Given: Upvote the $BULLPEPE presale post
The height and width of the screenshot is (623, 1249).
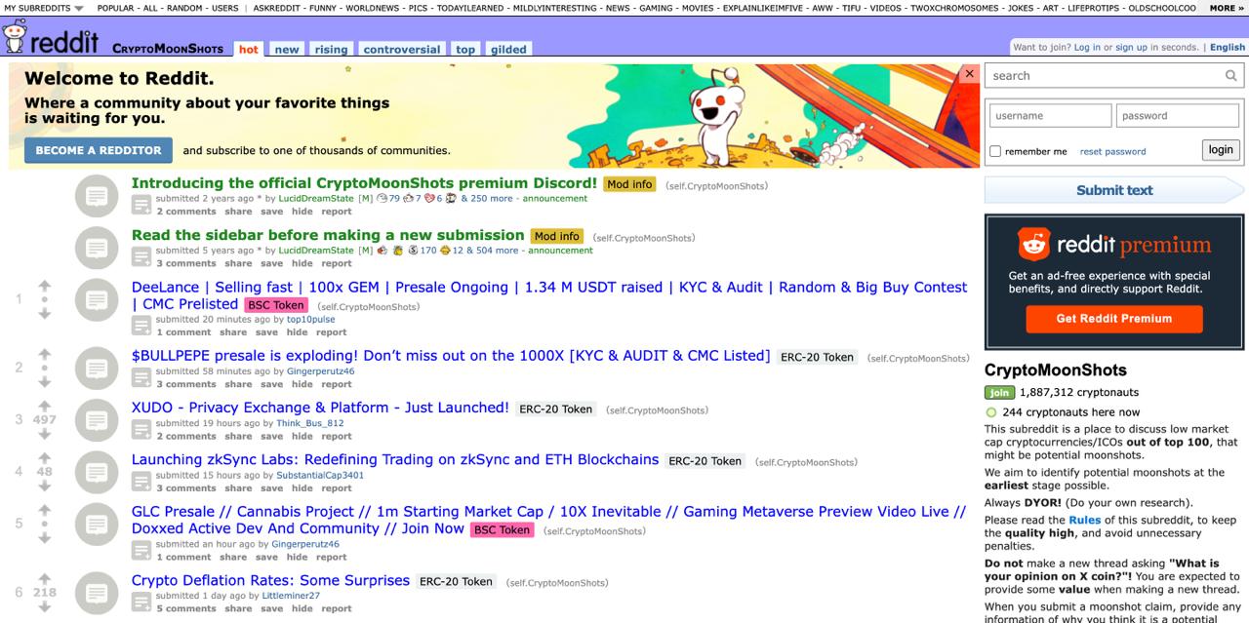Looking at the screenshot, I should click(44, 355).
